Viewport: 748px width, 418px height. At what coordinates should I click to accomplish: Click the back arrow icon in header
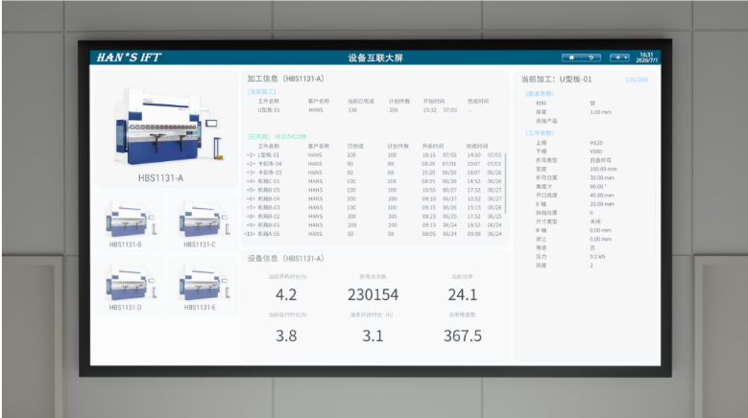(x=591, y=58)
